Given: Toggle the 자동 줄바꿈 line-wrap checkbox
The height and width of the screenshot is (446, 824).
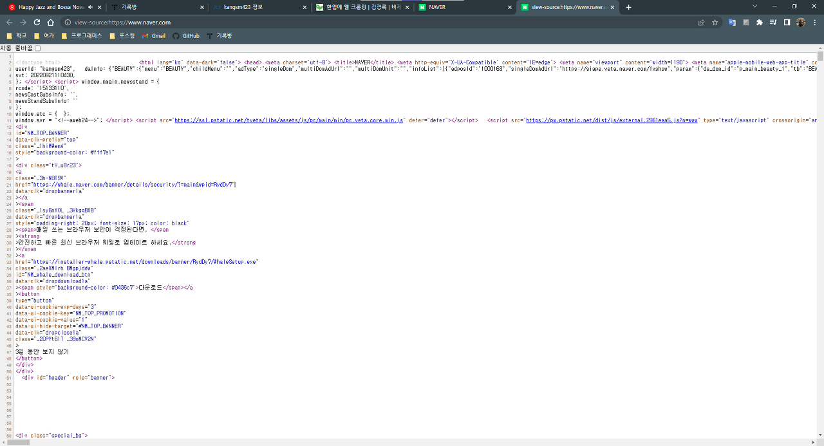Looking at the screenshot, I should (x=37, y=48).
